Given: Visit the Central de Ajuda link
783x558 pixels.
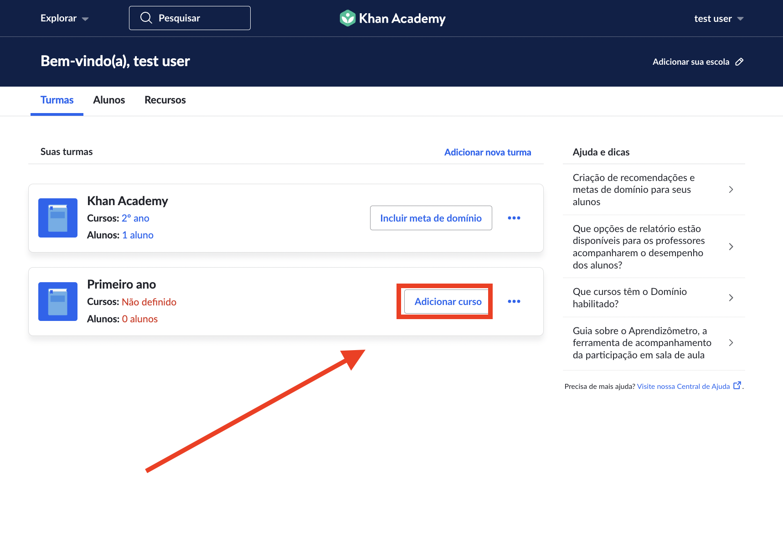Looking at the screenshot, I should 683,386.
